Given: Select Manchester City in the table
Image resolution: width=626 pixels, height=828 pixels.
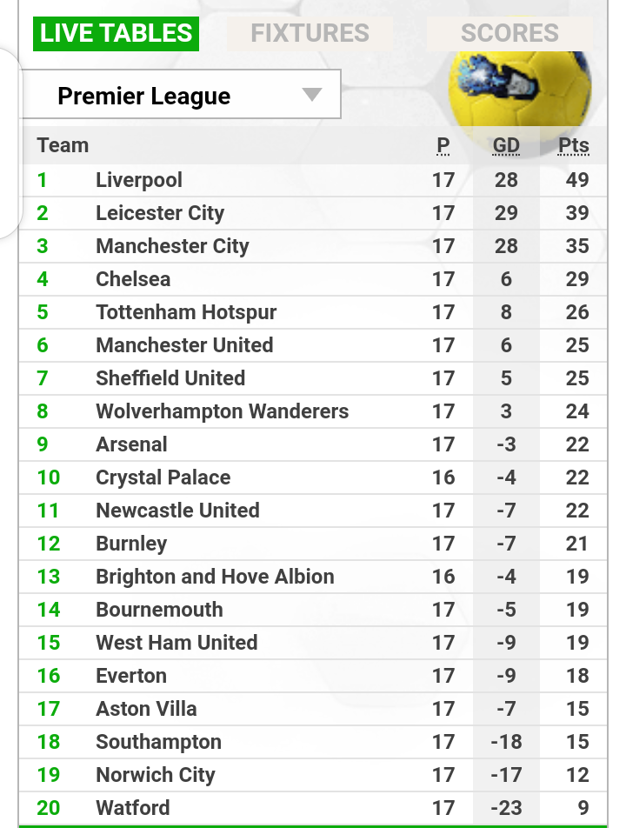Looking at the screenshot, I should (x=313, y=246).
